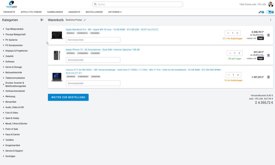Screen dimensions: 275x165
Task: Click the Lenovo V17 Kommentarfeld
Action: pos(93,83)
